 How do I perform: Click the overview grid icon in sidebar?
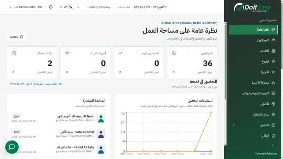(273, 30)
